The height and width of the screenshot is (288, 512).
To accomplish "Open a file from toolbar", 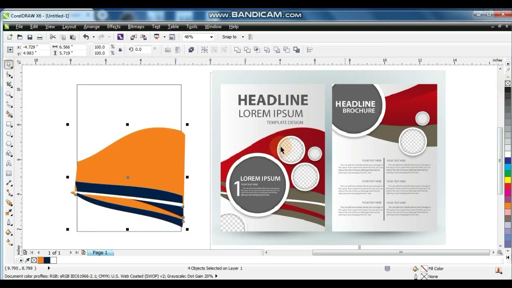I will click(x=20, y=37).
